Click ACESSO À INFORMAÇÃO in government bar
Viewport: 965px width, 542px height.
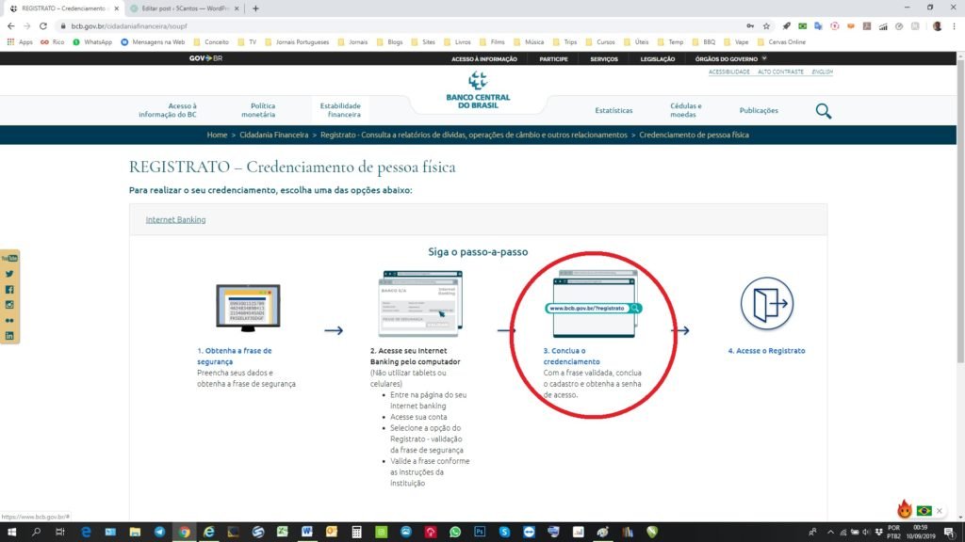(484, 59)
